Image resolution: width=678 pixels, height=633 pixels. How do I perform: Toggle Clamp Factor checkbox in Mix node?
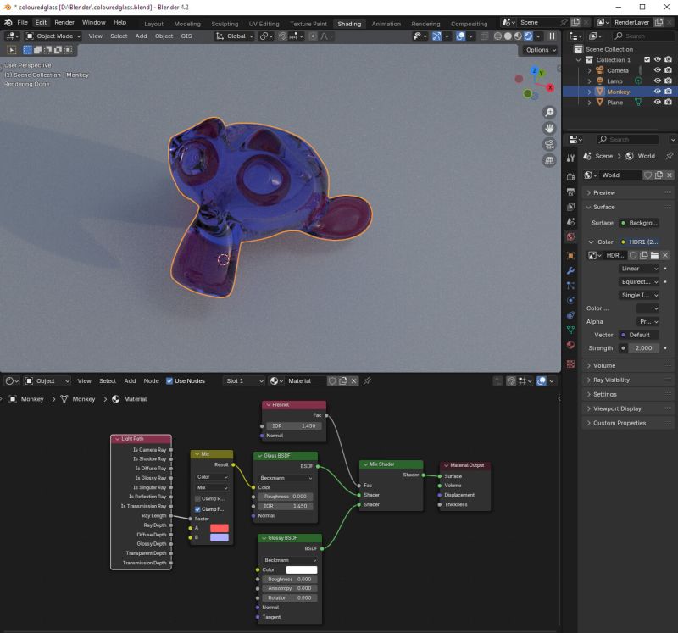click(197, 509)
